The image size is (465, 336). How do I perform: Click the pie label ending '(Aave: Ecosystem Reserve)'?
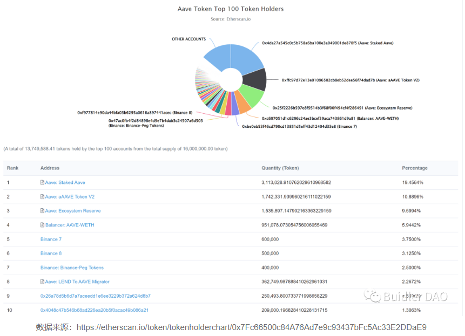tap(342, 108)
